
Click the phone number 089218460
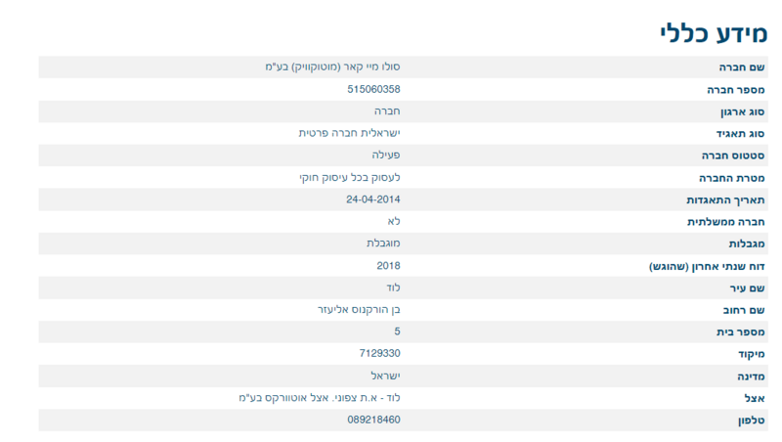click(373, 420)
